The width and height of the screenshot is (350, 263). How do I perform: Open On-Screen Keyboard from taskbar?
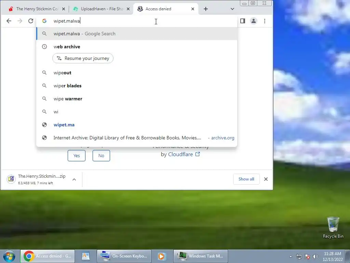(x=124, y=256)
